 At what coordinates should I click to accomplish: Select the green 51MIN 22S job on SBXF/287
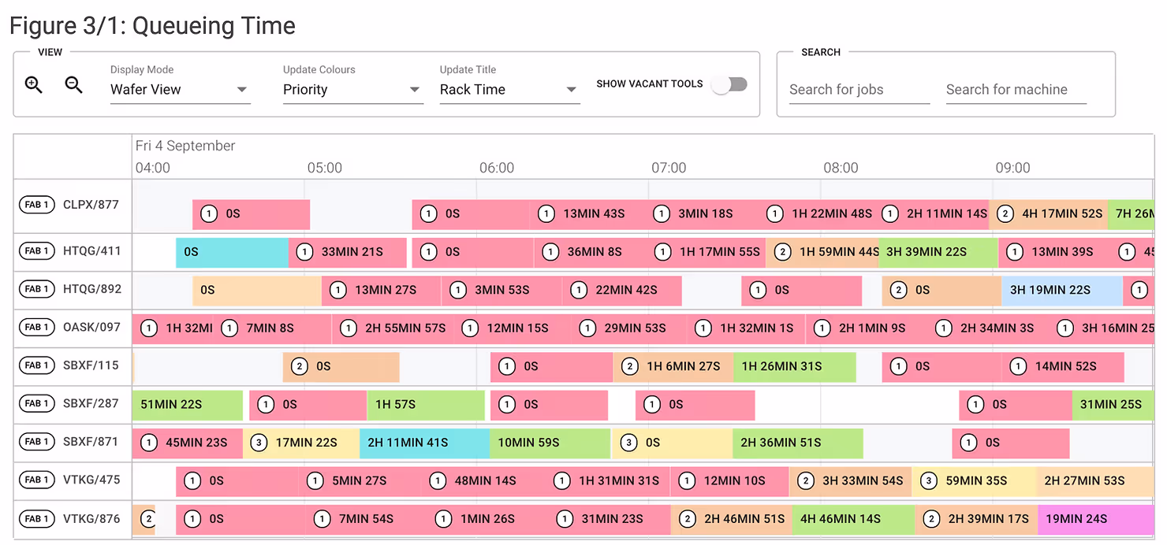pyautogui.click(x=187, y=405)
